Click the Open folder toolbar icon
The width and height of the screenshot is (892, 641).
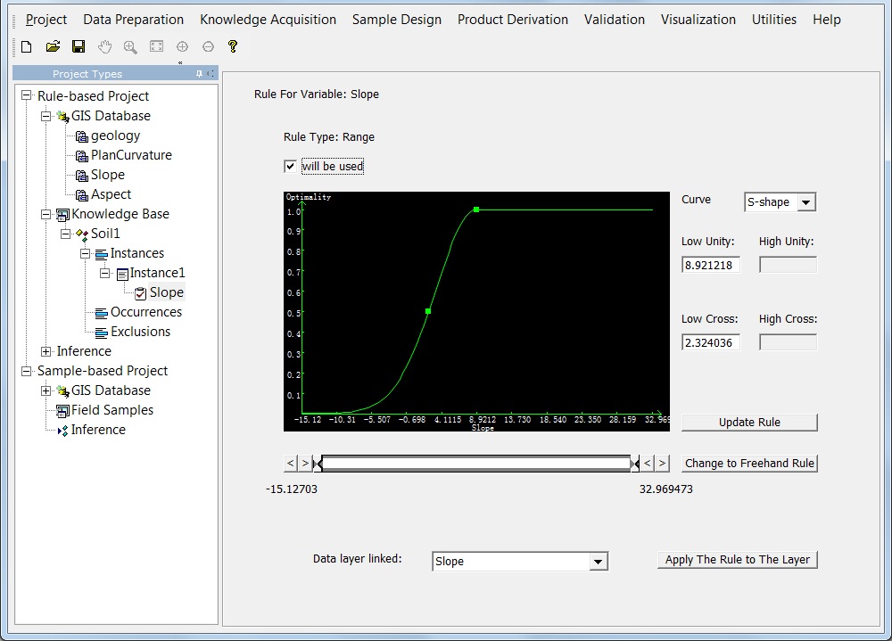pos(53,46)
